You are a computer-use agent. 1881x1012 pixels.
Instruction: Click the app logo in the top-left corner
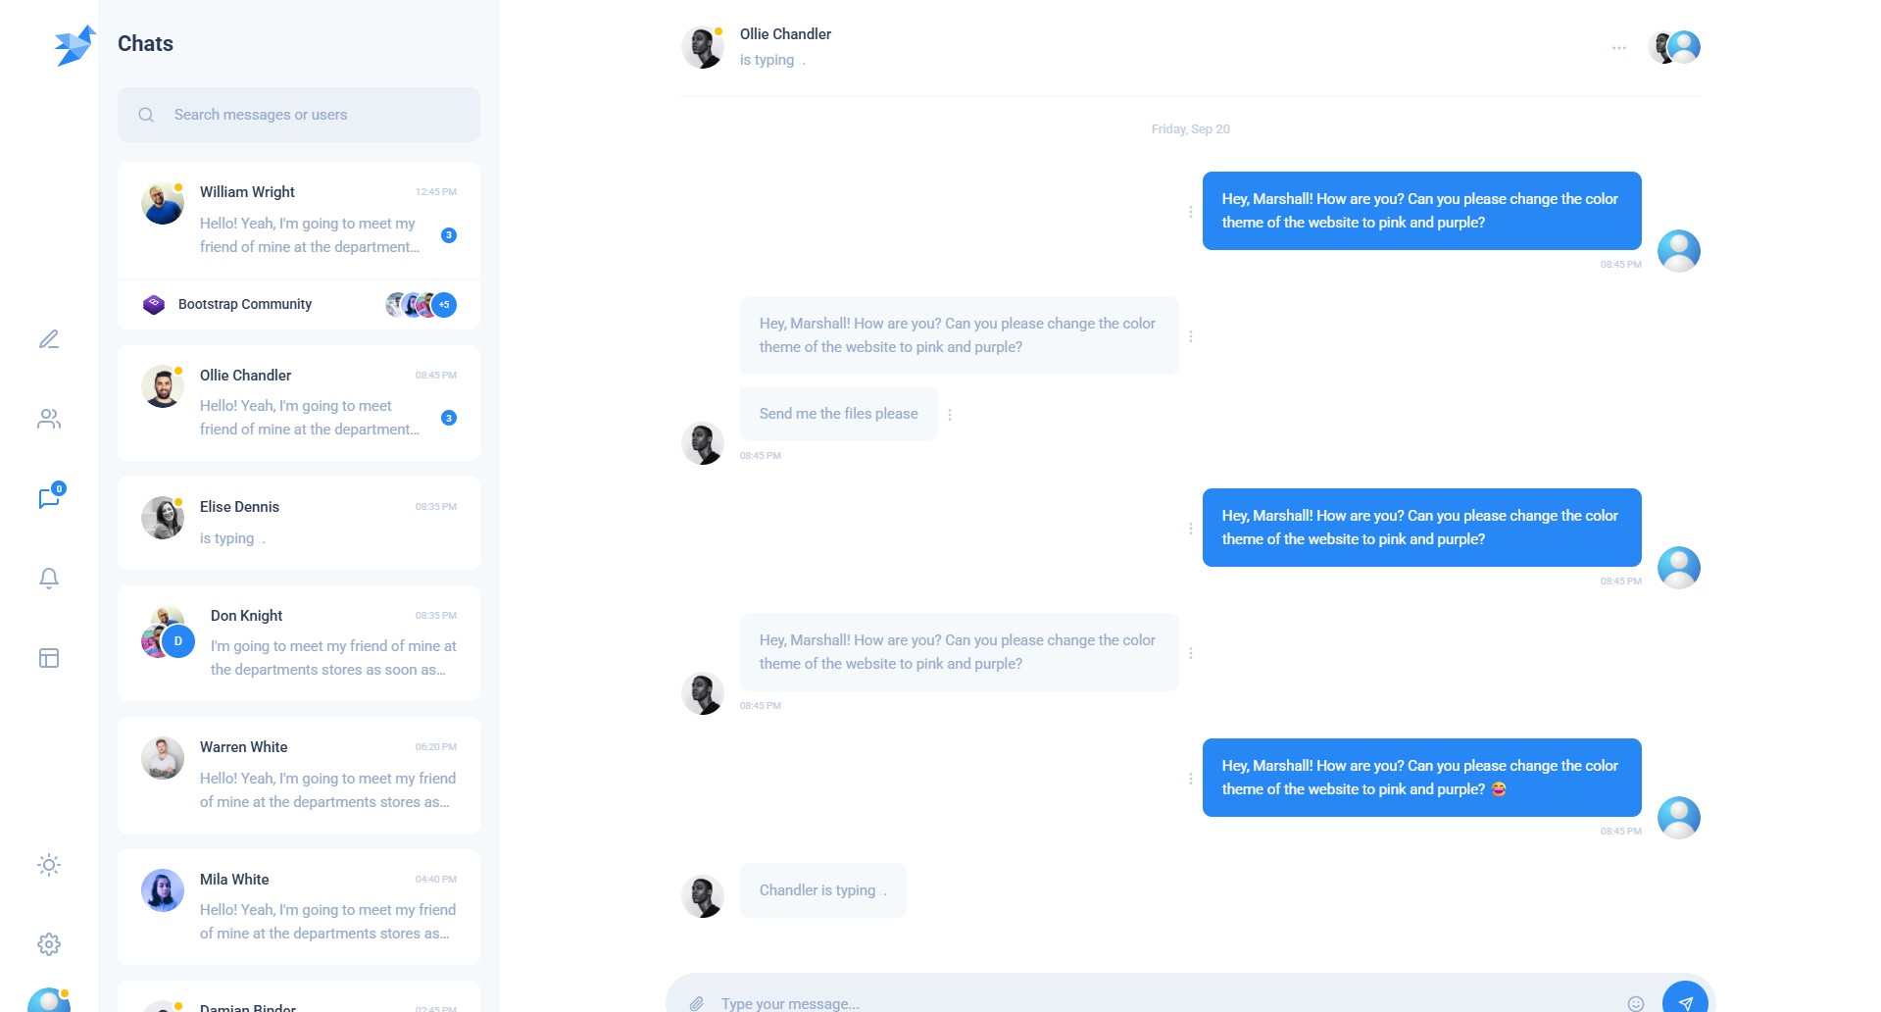tap(74, 43)
